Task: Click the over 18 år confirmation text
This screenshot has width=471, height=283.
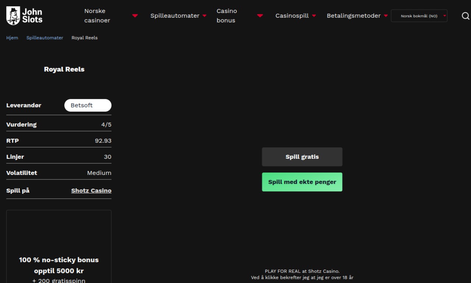Action: tap(302, 277)
